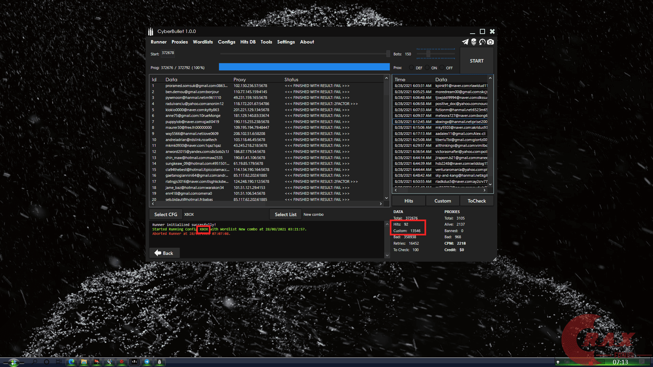Click the right chevron under the results grid
The height and width of the screenshot is (367, 653).
[381, 204]
